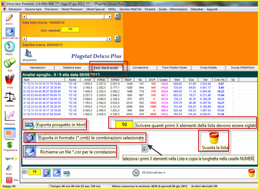This screenshot has width=259, height=189.
Task: Switch to the Statistica base tab
Action: pos(72,67)
